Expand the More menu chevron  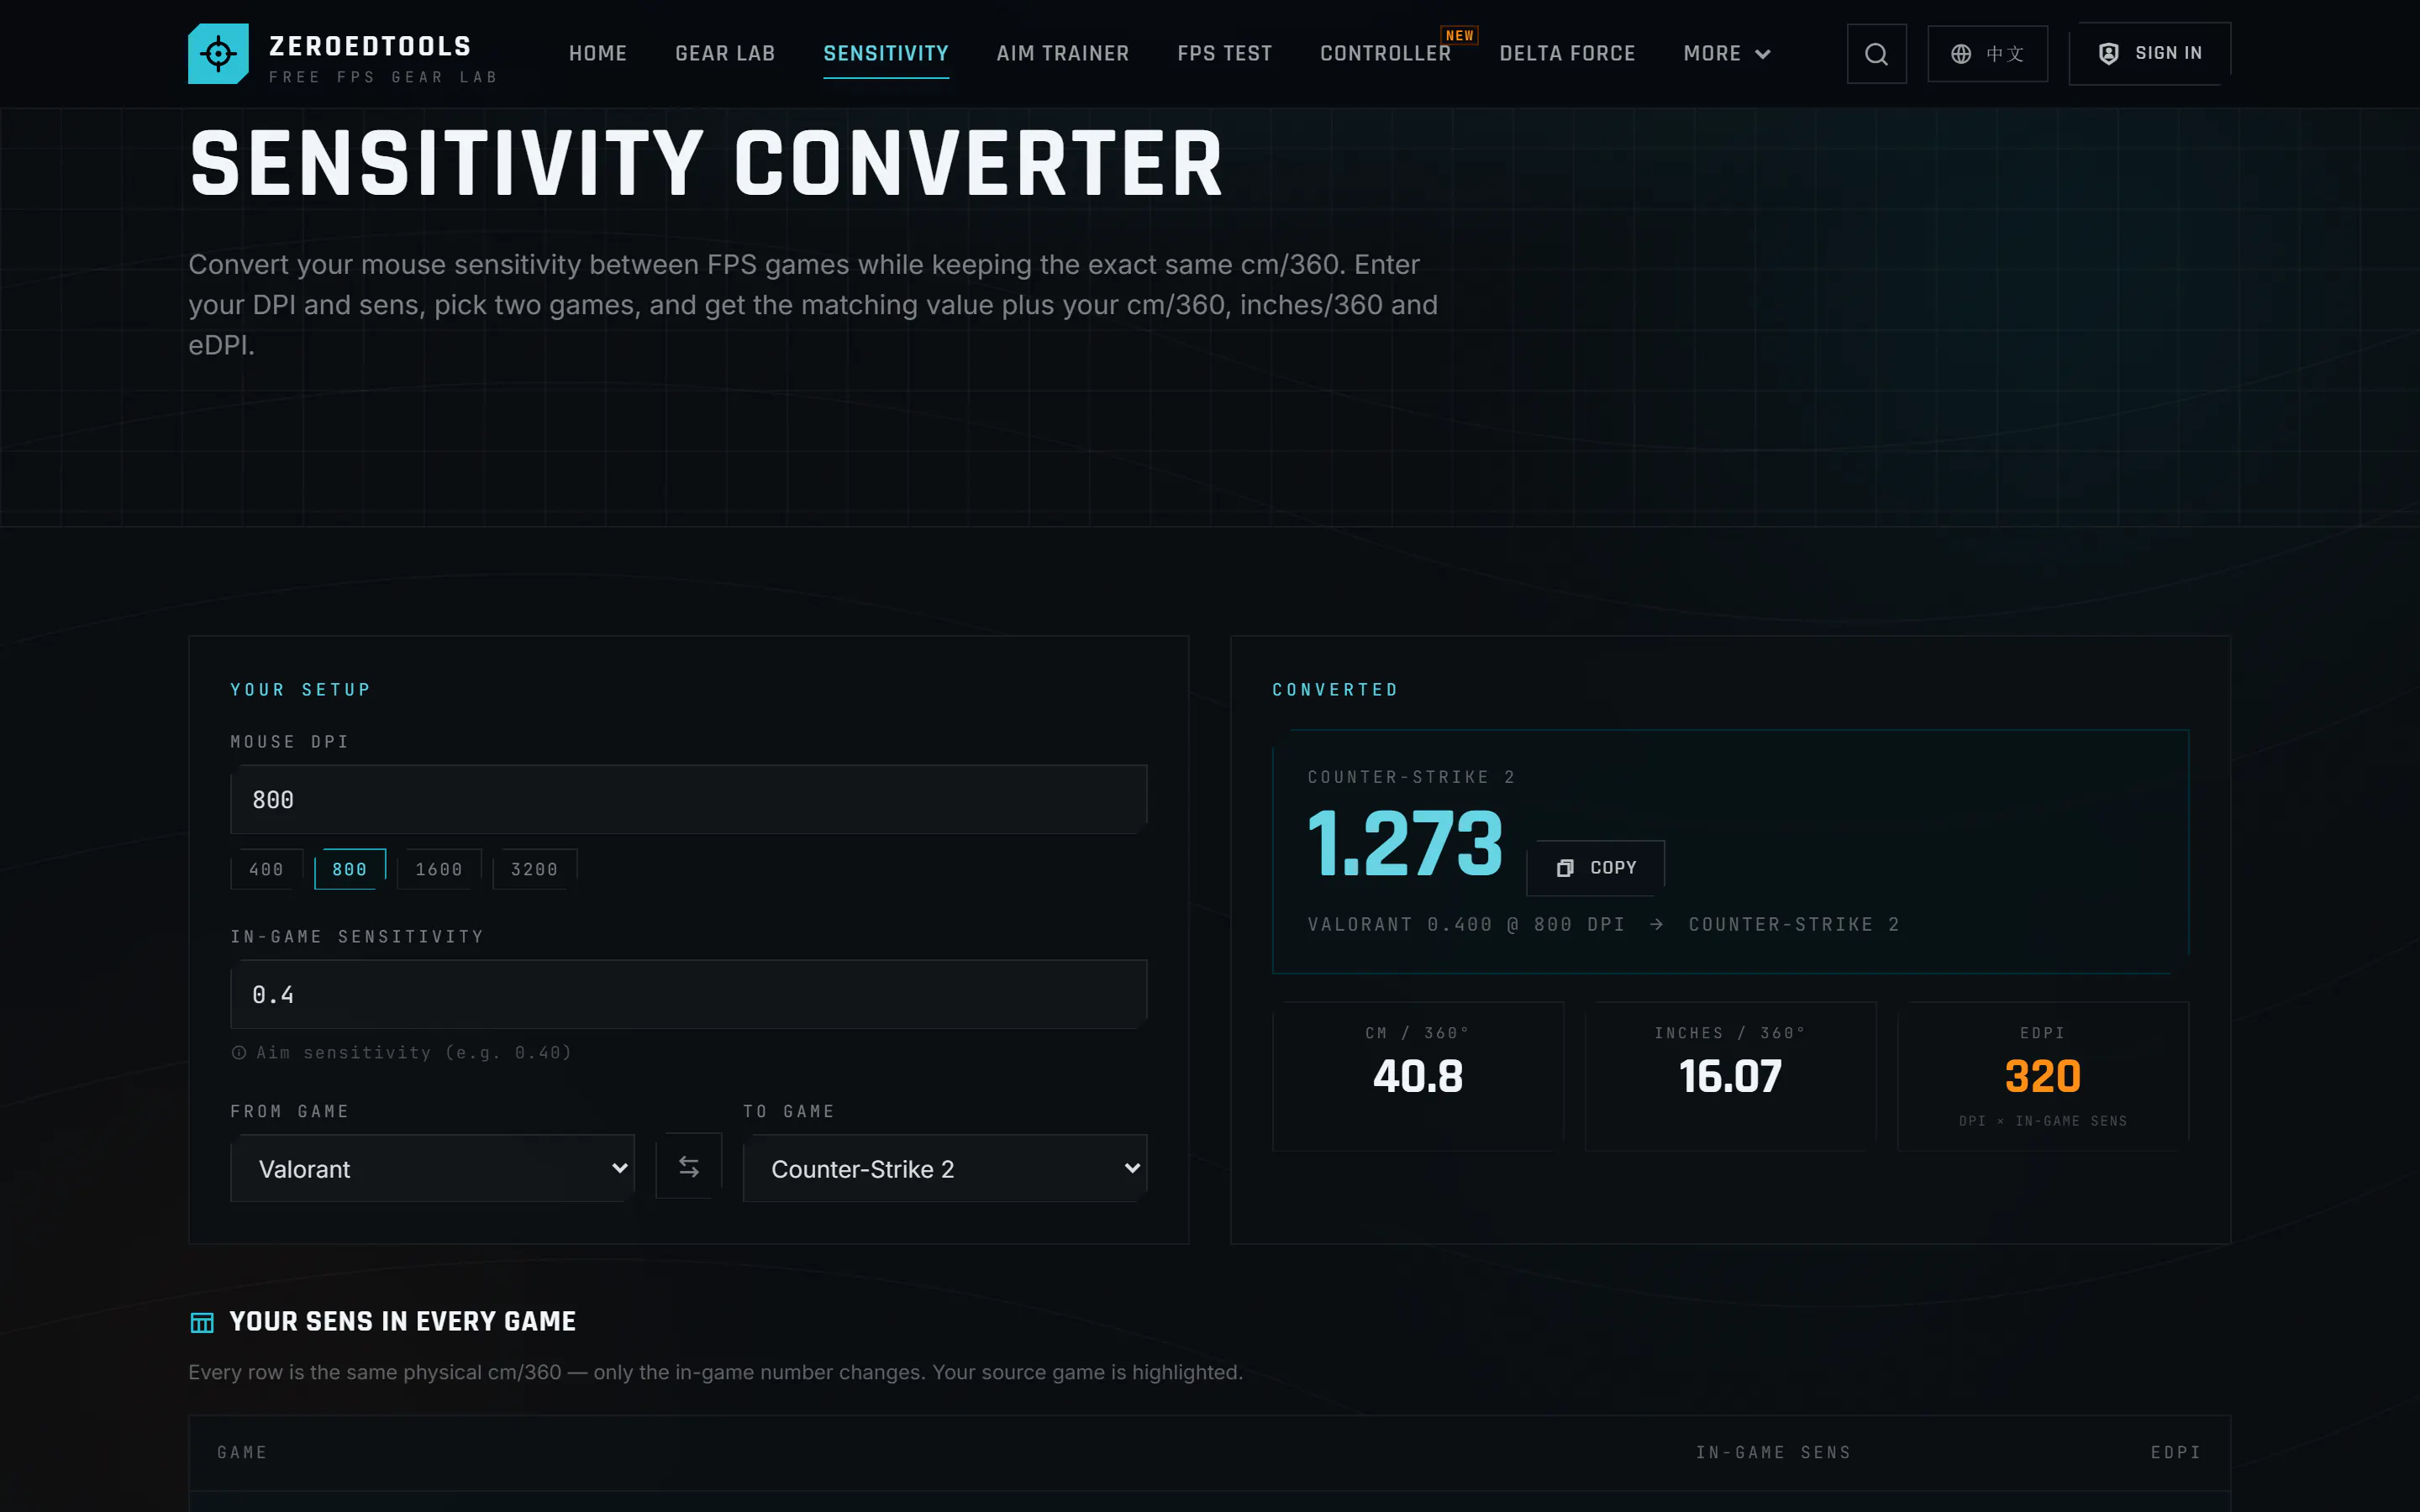(1762, 54)
